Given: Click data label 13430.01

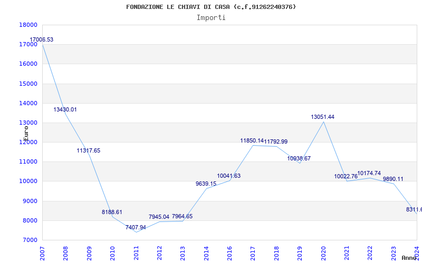Looking at the screenshot, I should point(65,109).
